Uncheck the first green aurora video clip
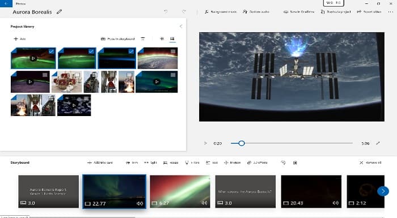The height and width of the screenshot is (218, 397). (52, 52)
